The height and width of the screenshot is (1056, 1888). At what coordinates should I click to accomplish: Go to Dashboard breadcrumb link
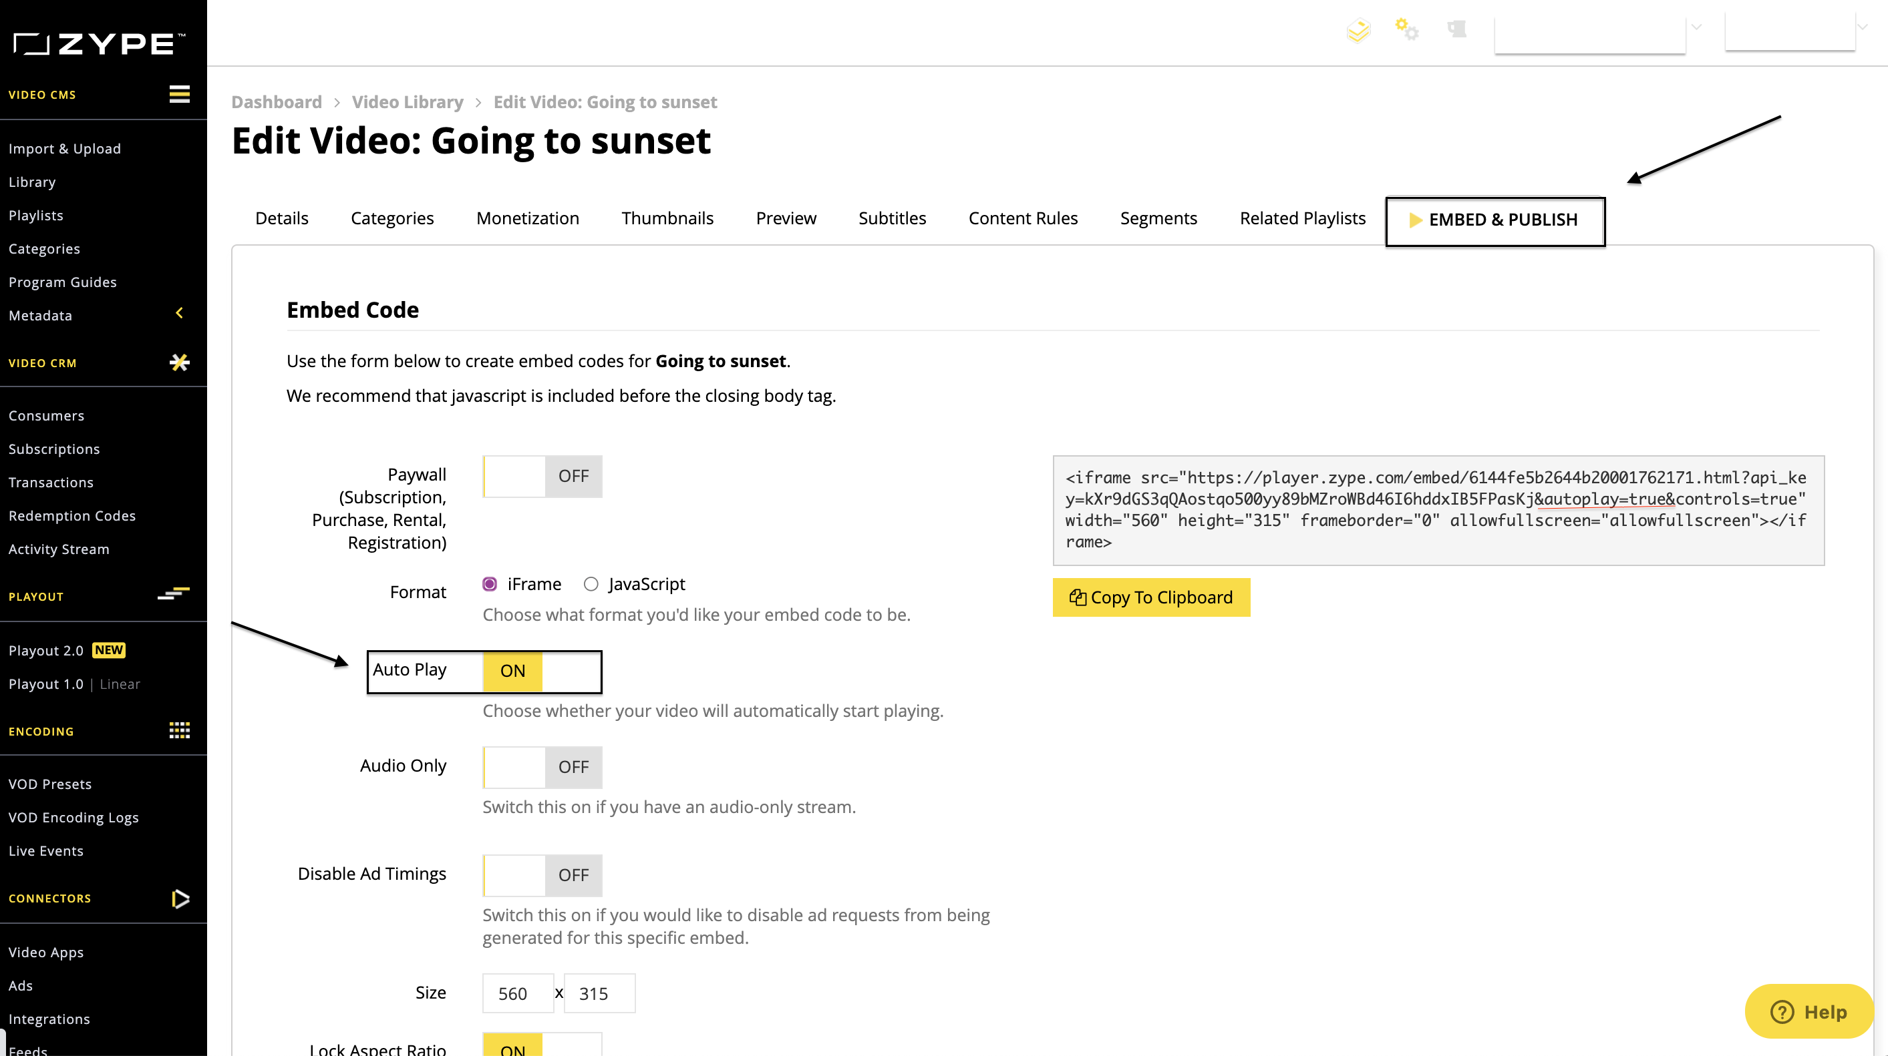(277, 101)
